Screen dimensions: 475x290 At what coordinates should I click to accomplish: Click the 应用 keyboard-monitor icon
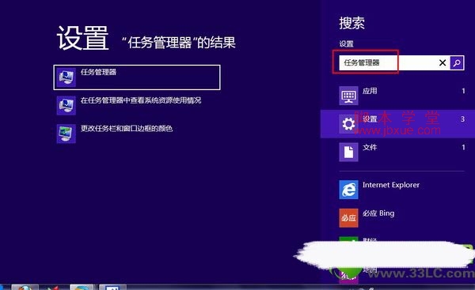coord(348,96)
